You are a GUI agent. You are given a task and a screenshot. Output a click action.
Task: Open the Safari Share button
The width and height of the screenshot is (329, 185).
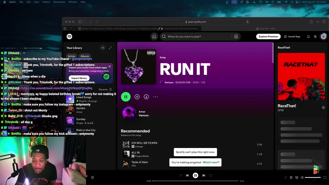coord(311,22)
